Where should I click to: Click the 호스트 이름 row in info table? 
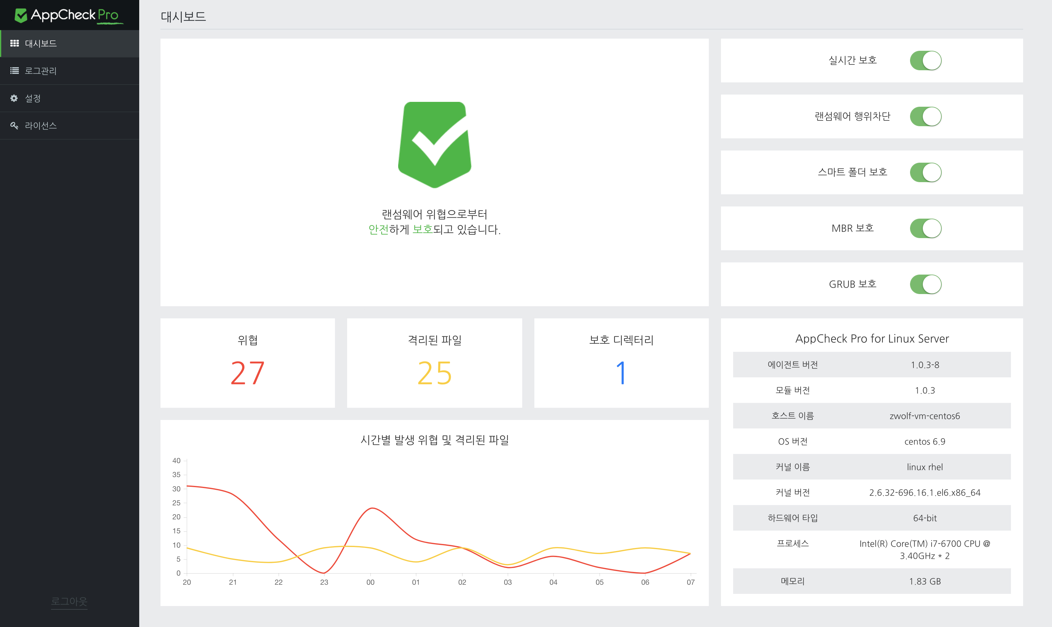point(872,416)
